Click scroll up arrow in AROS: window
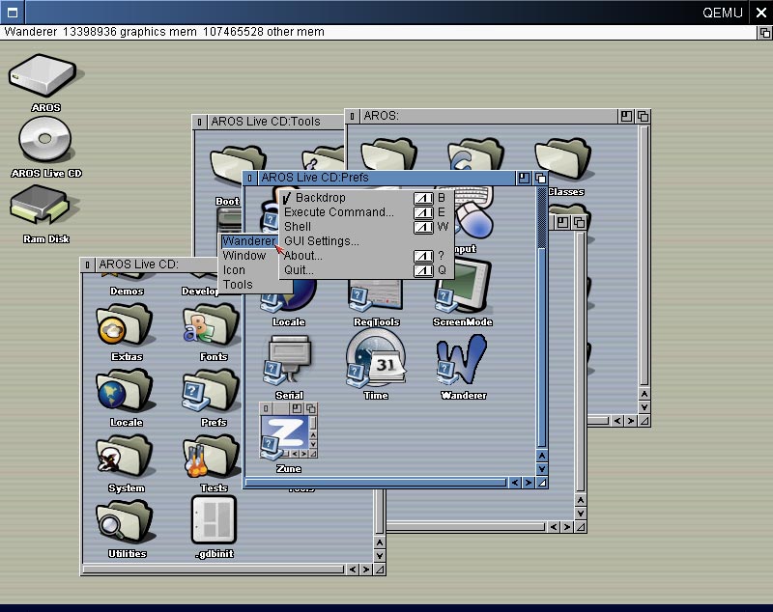This screenshot has height=612, width=773. (x=644, y=394)
